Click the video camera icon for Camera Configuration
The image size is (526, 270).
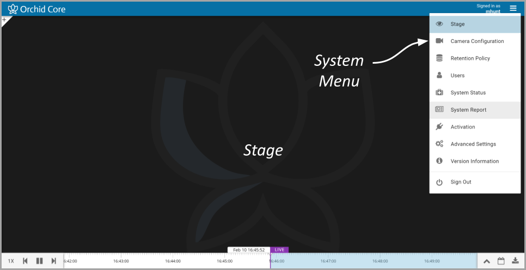(439, 41)
